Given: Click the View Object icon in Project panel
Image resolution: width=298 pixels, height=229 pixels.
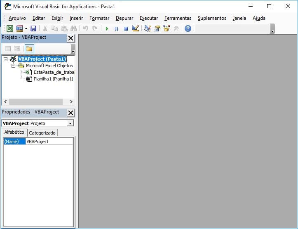Looking at the screenshot, I should [x=17, y=49].
